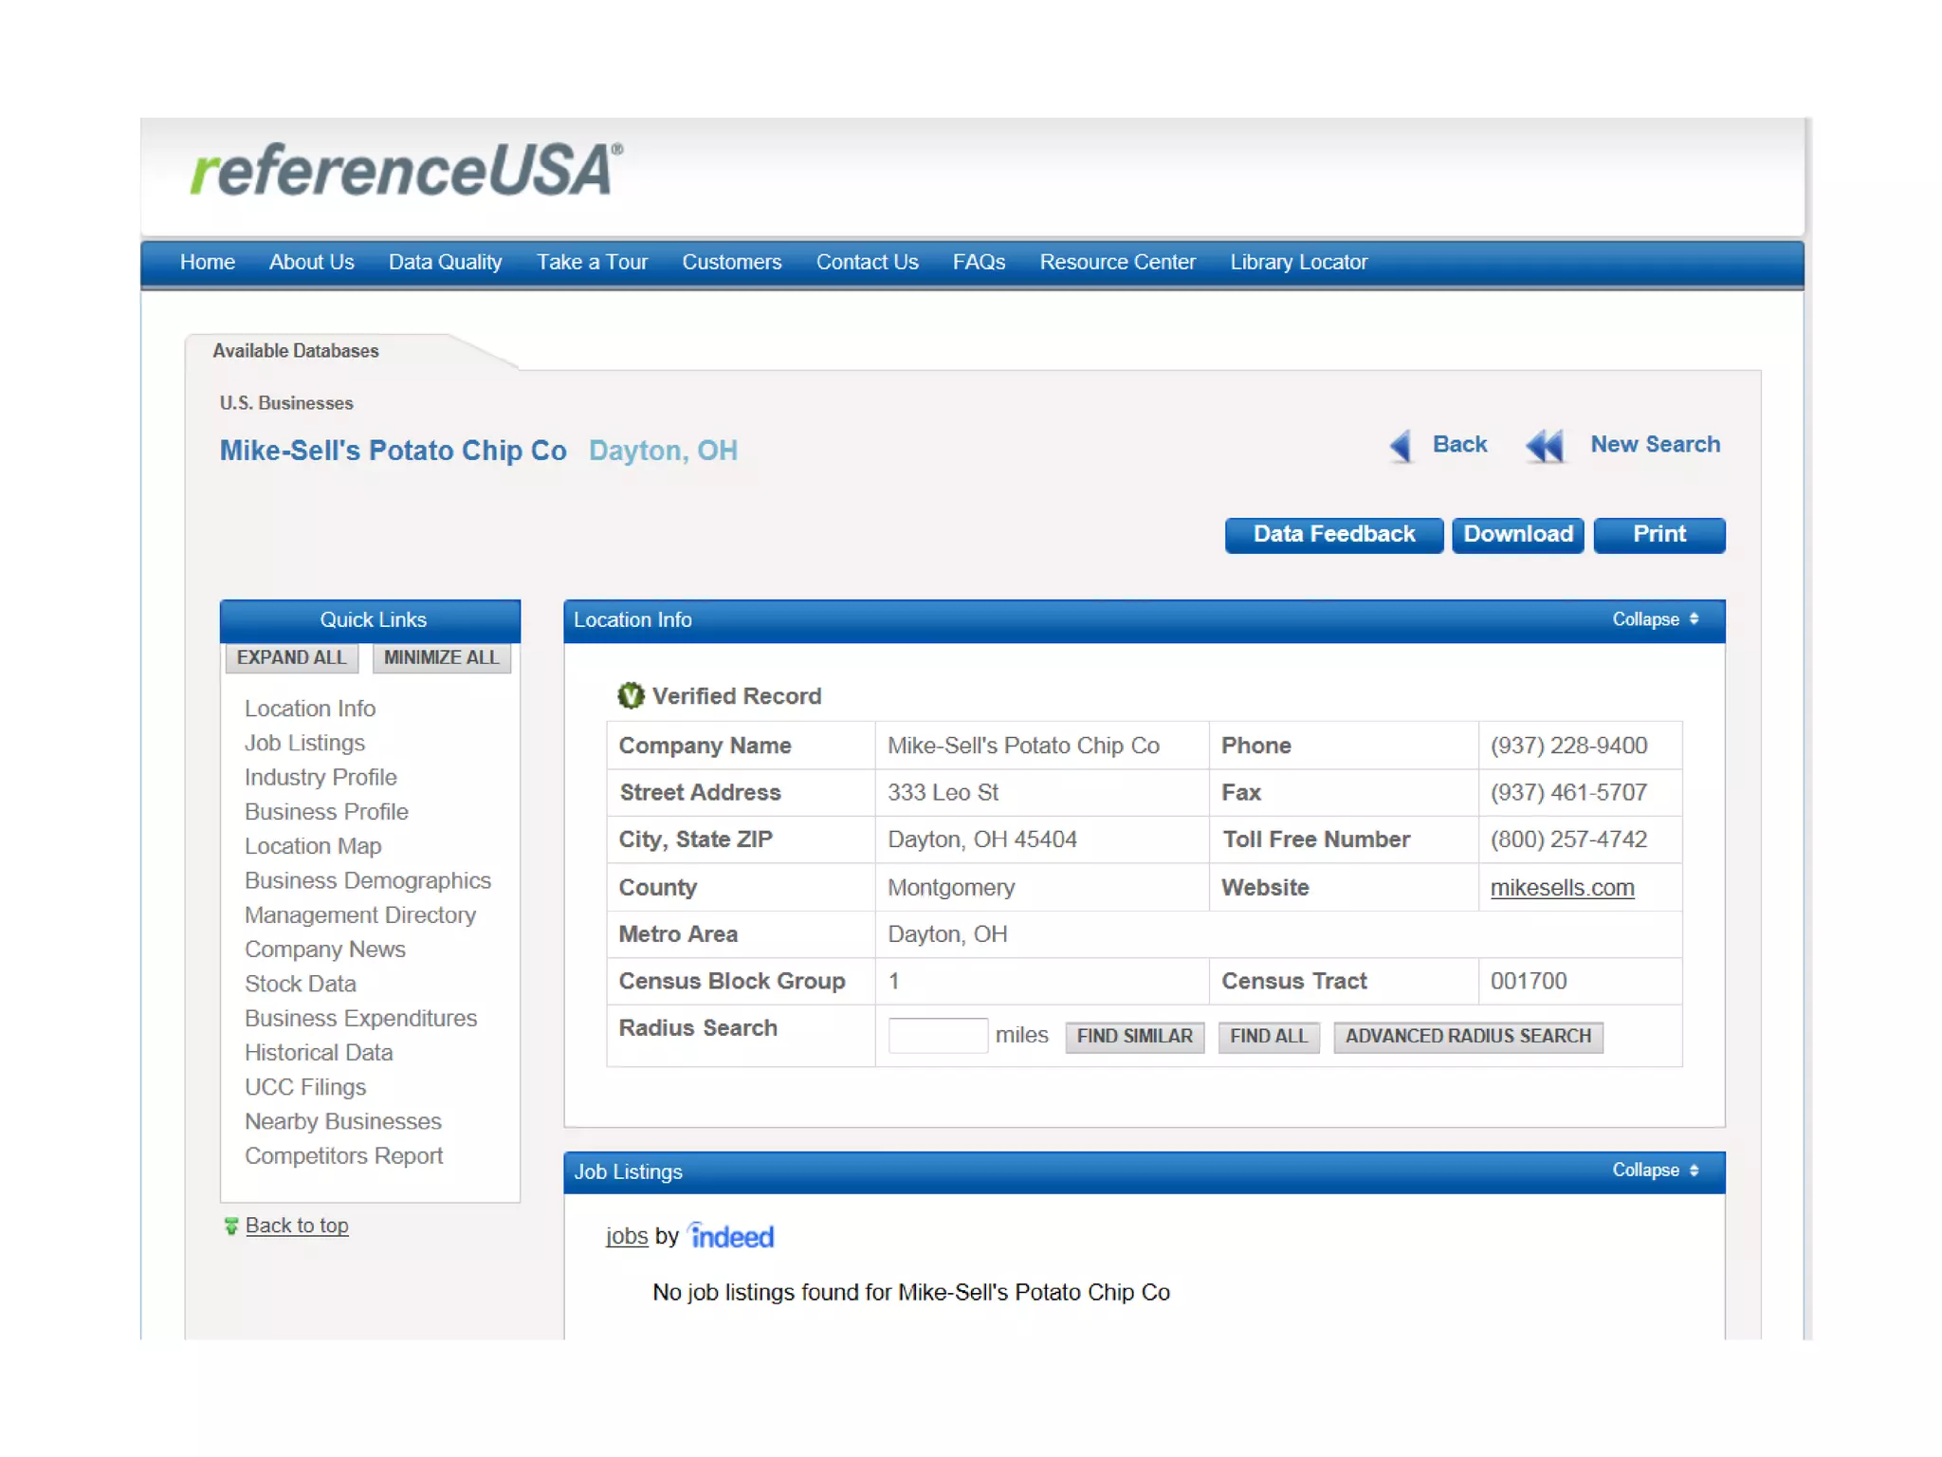Jump to Competitors Report quick link

(343, 1156)
